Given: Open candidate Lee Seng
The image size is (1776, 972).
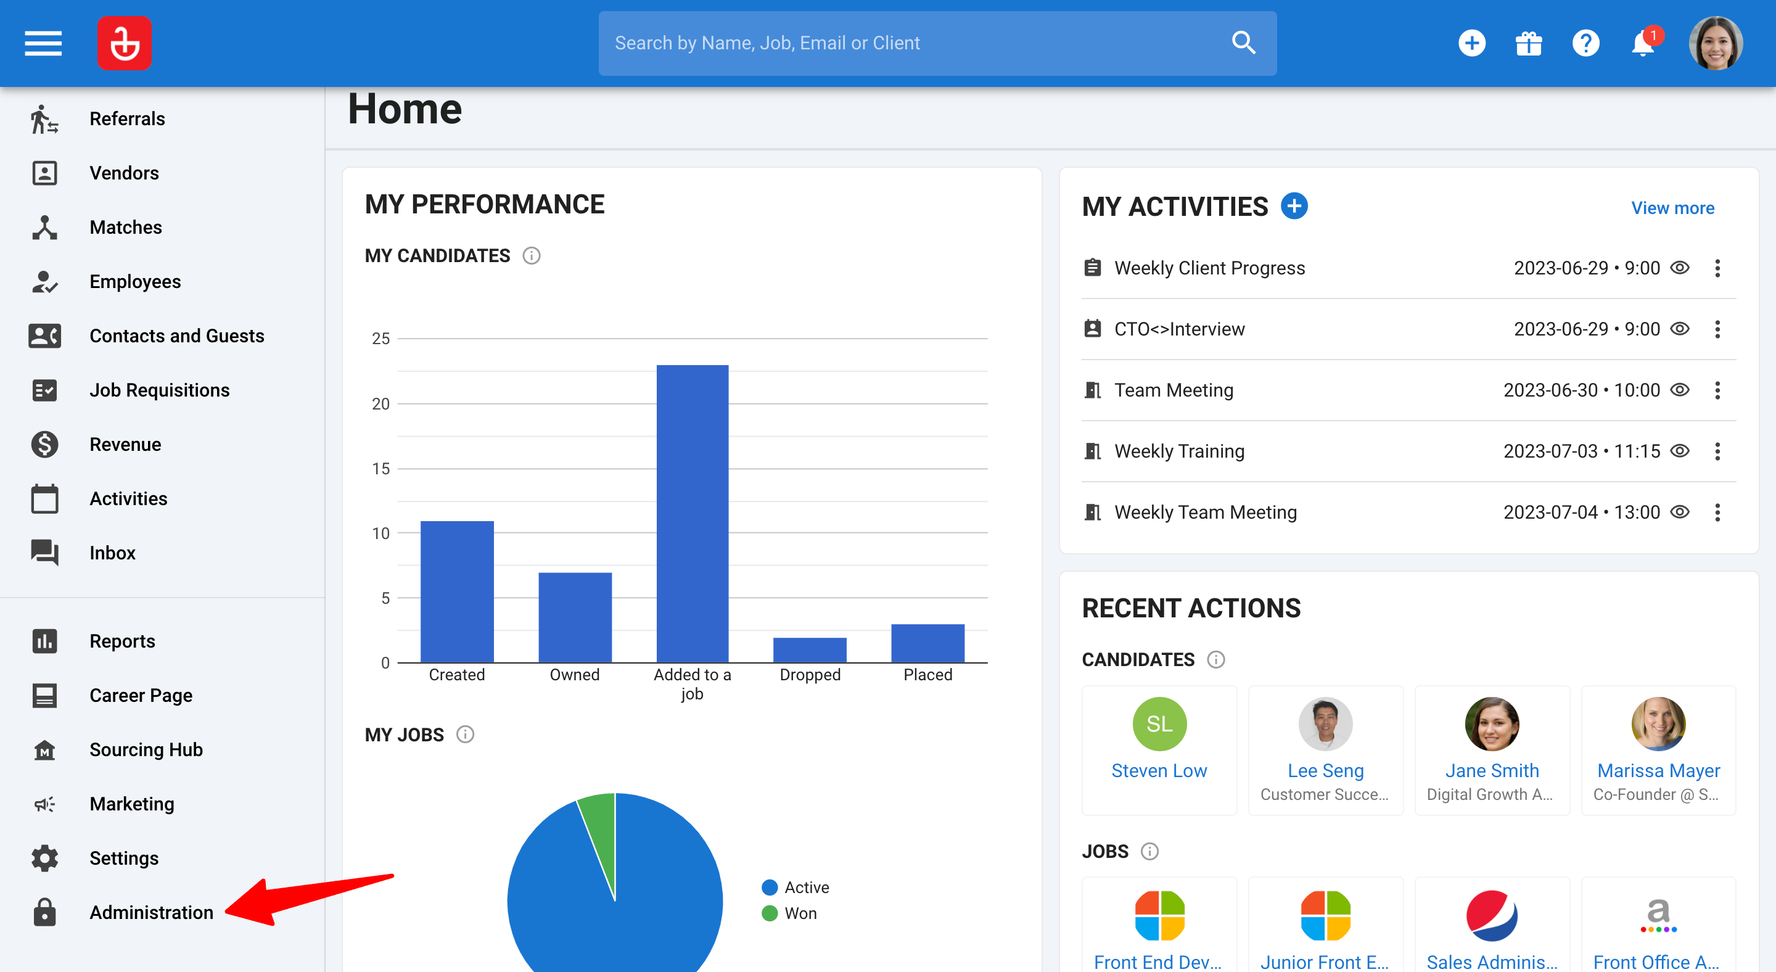Looking at the screenshot, I should tap(1325, 751).
